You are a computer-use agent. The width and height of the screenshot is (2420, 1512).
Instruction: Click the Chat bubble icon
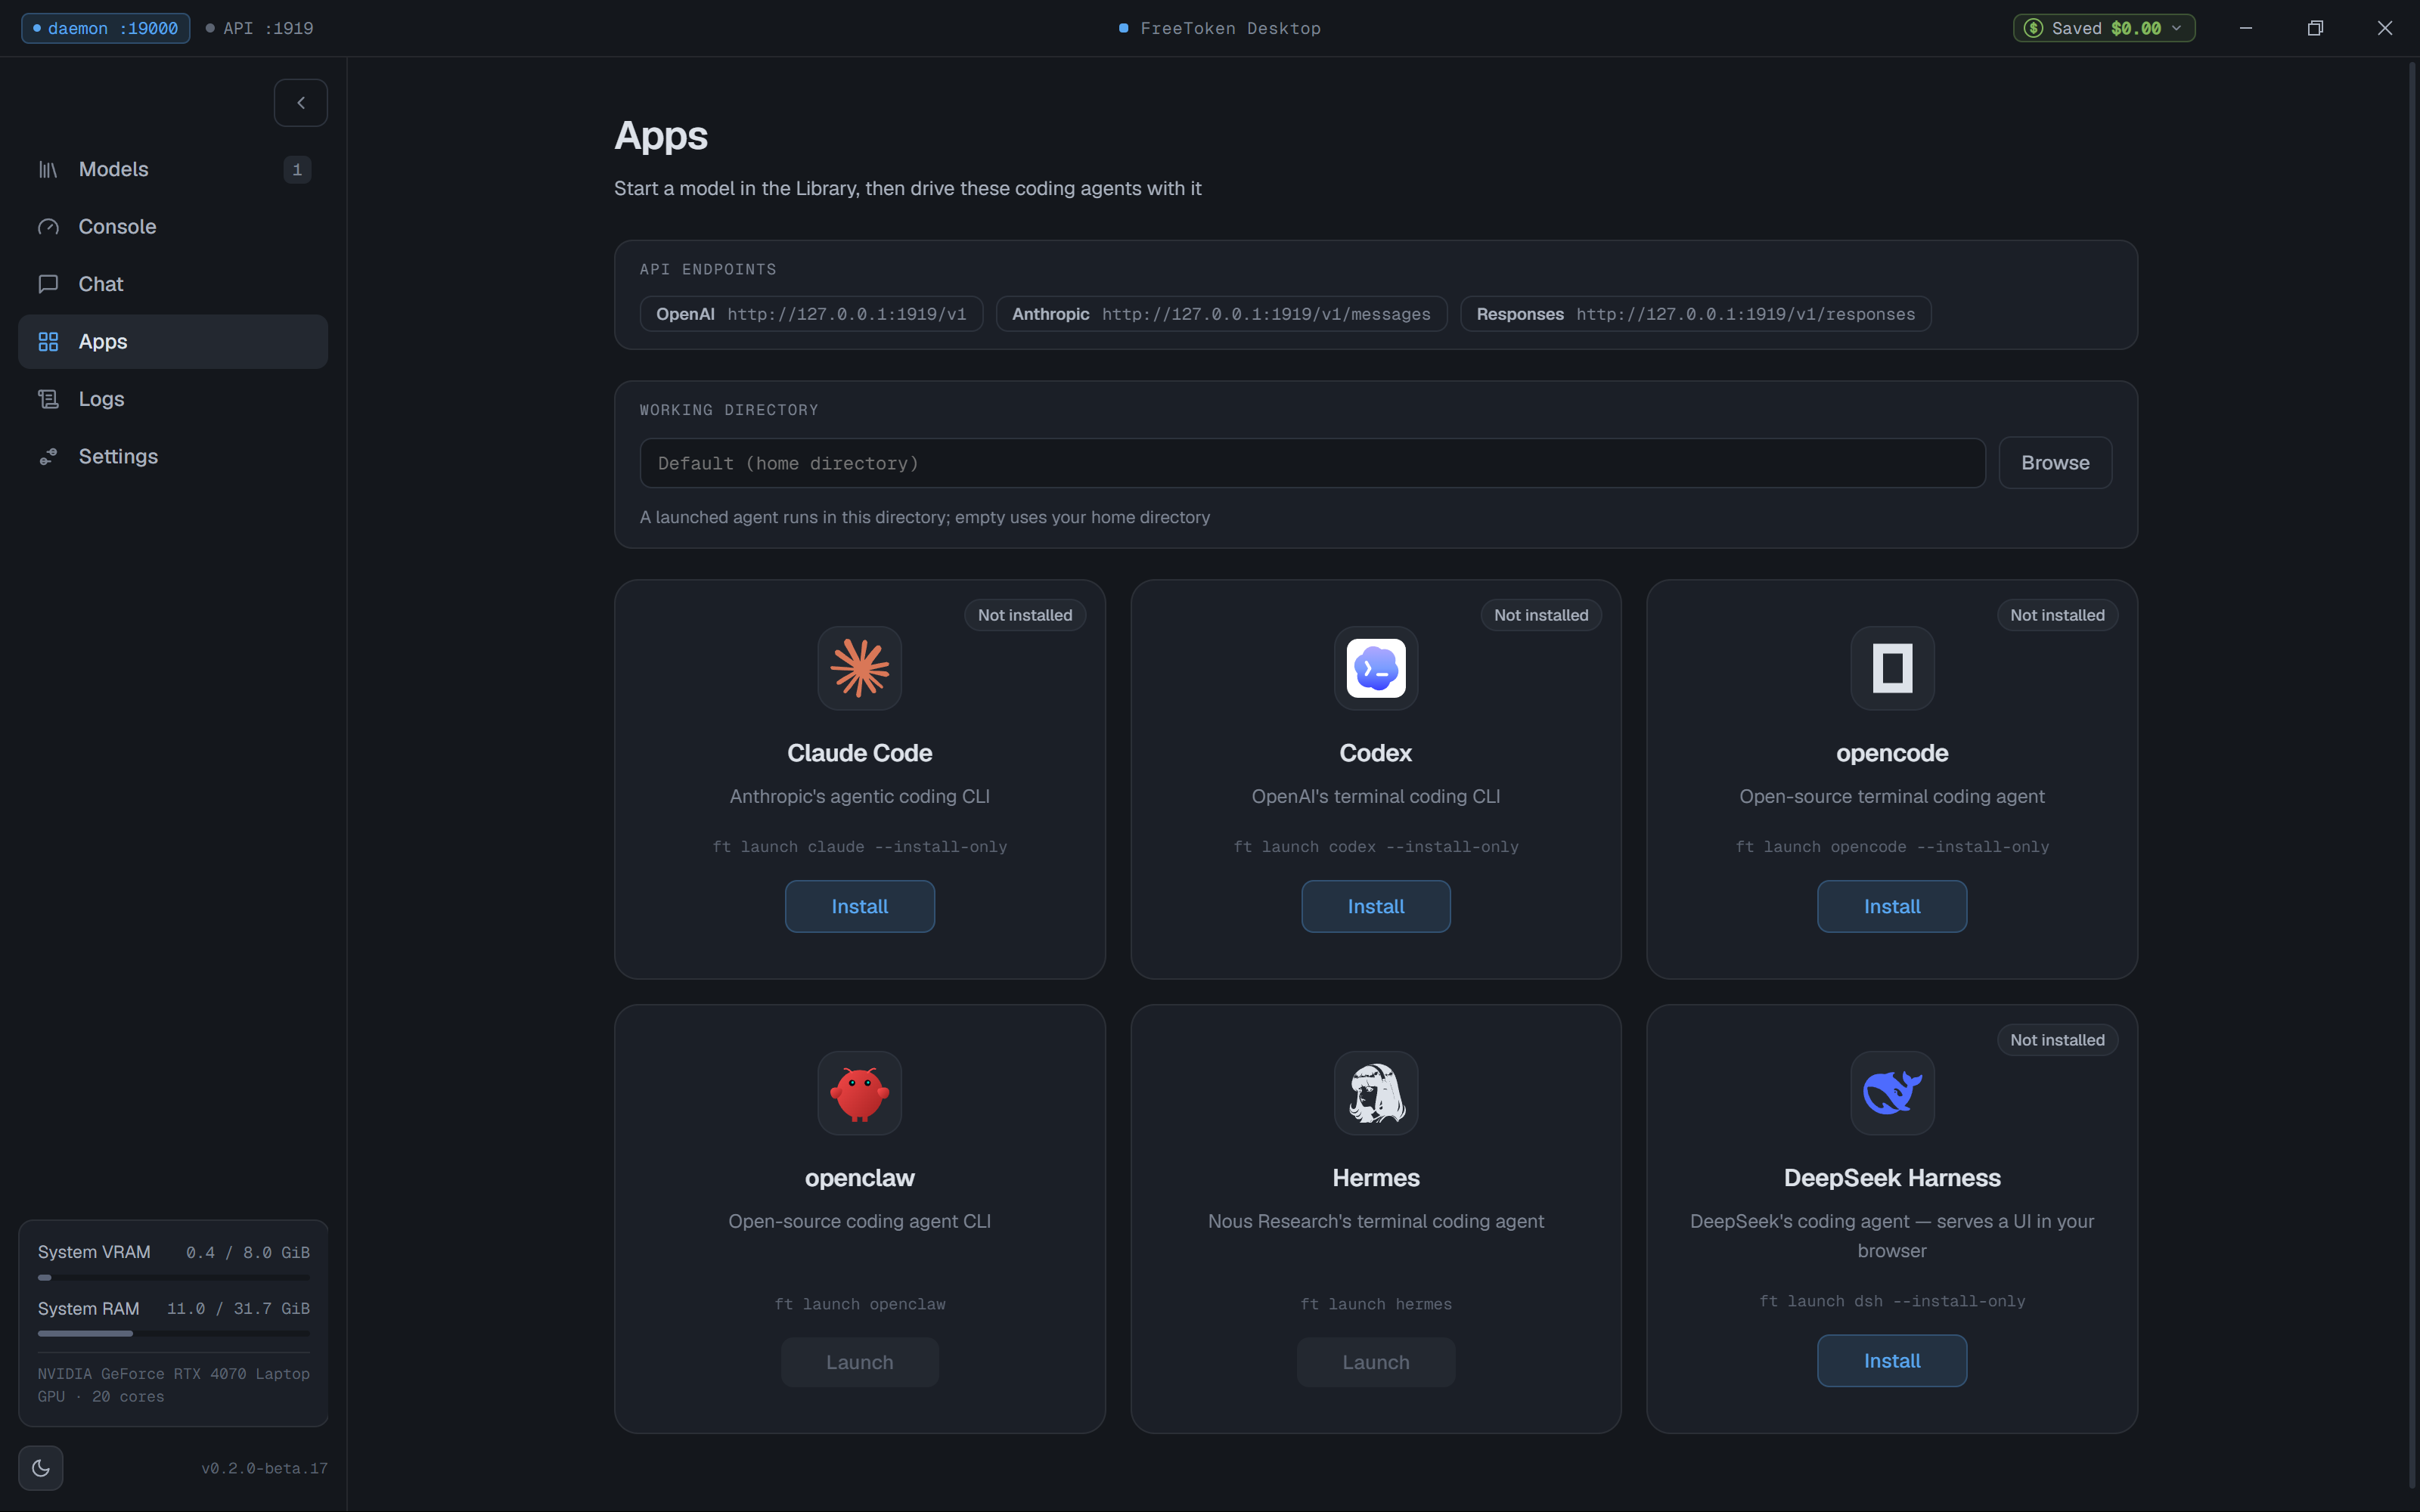[x=48, y=284]
